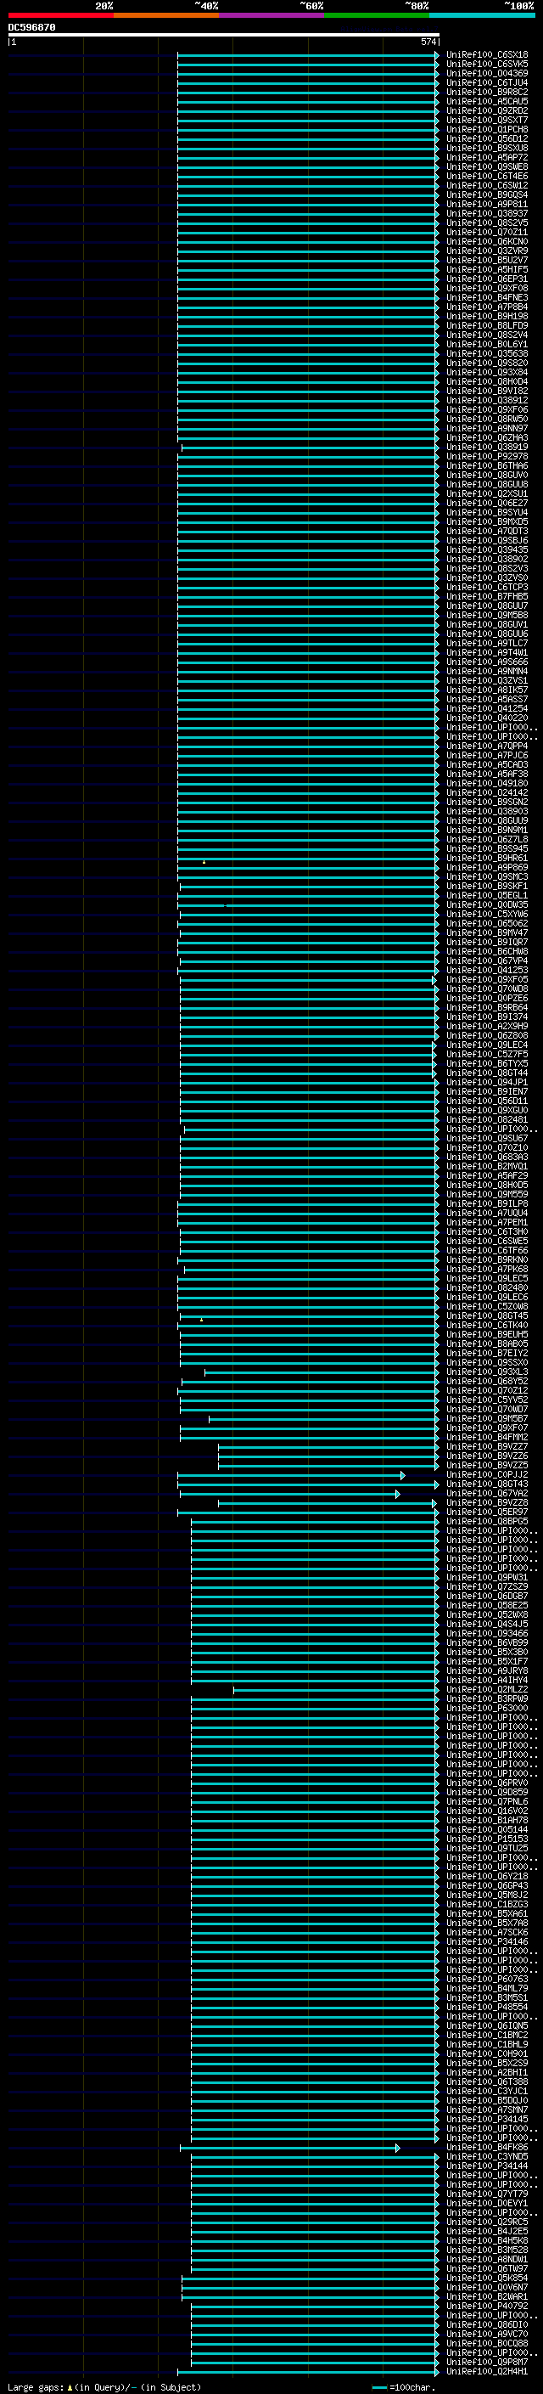Open the UniRef100_Q6PRV0 label

pyautogui.click(x=487, y=1783)
